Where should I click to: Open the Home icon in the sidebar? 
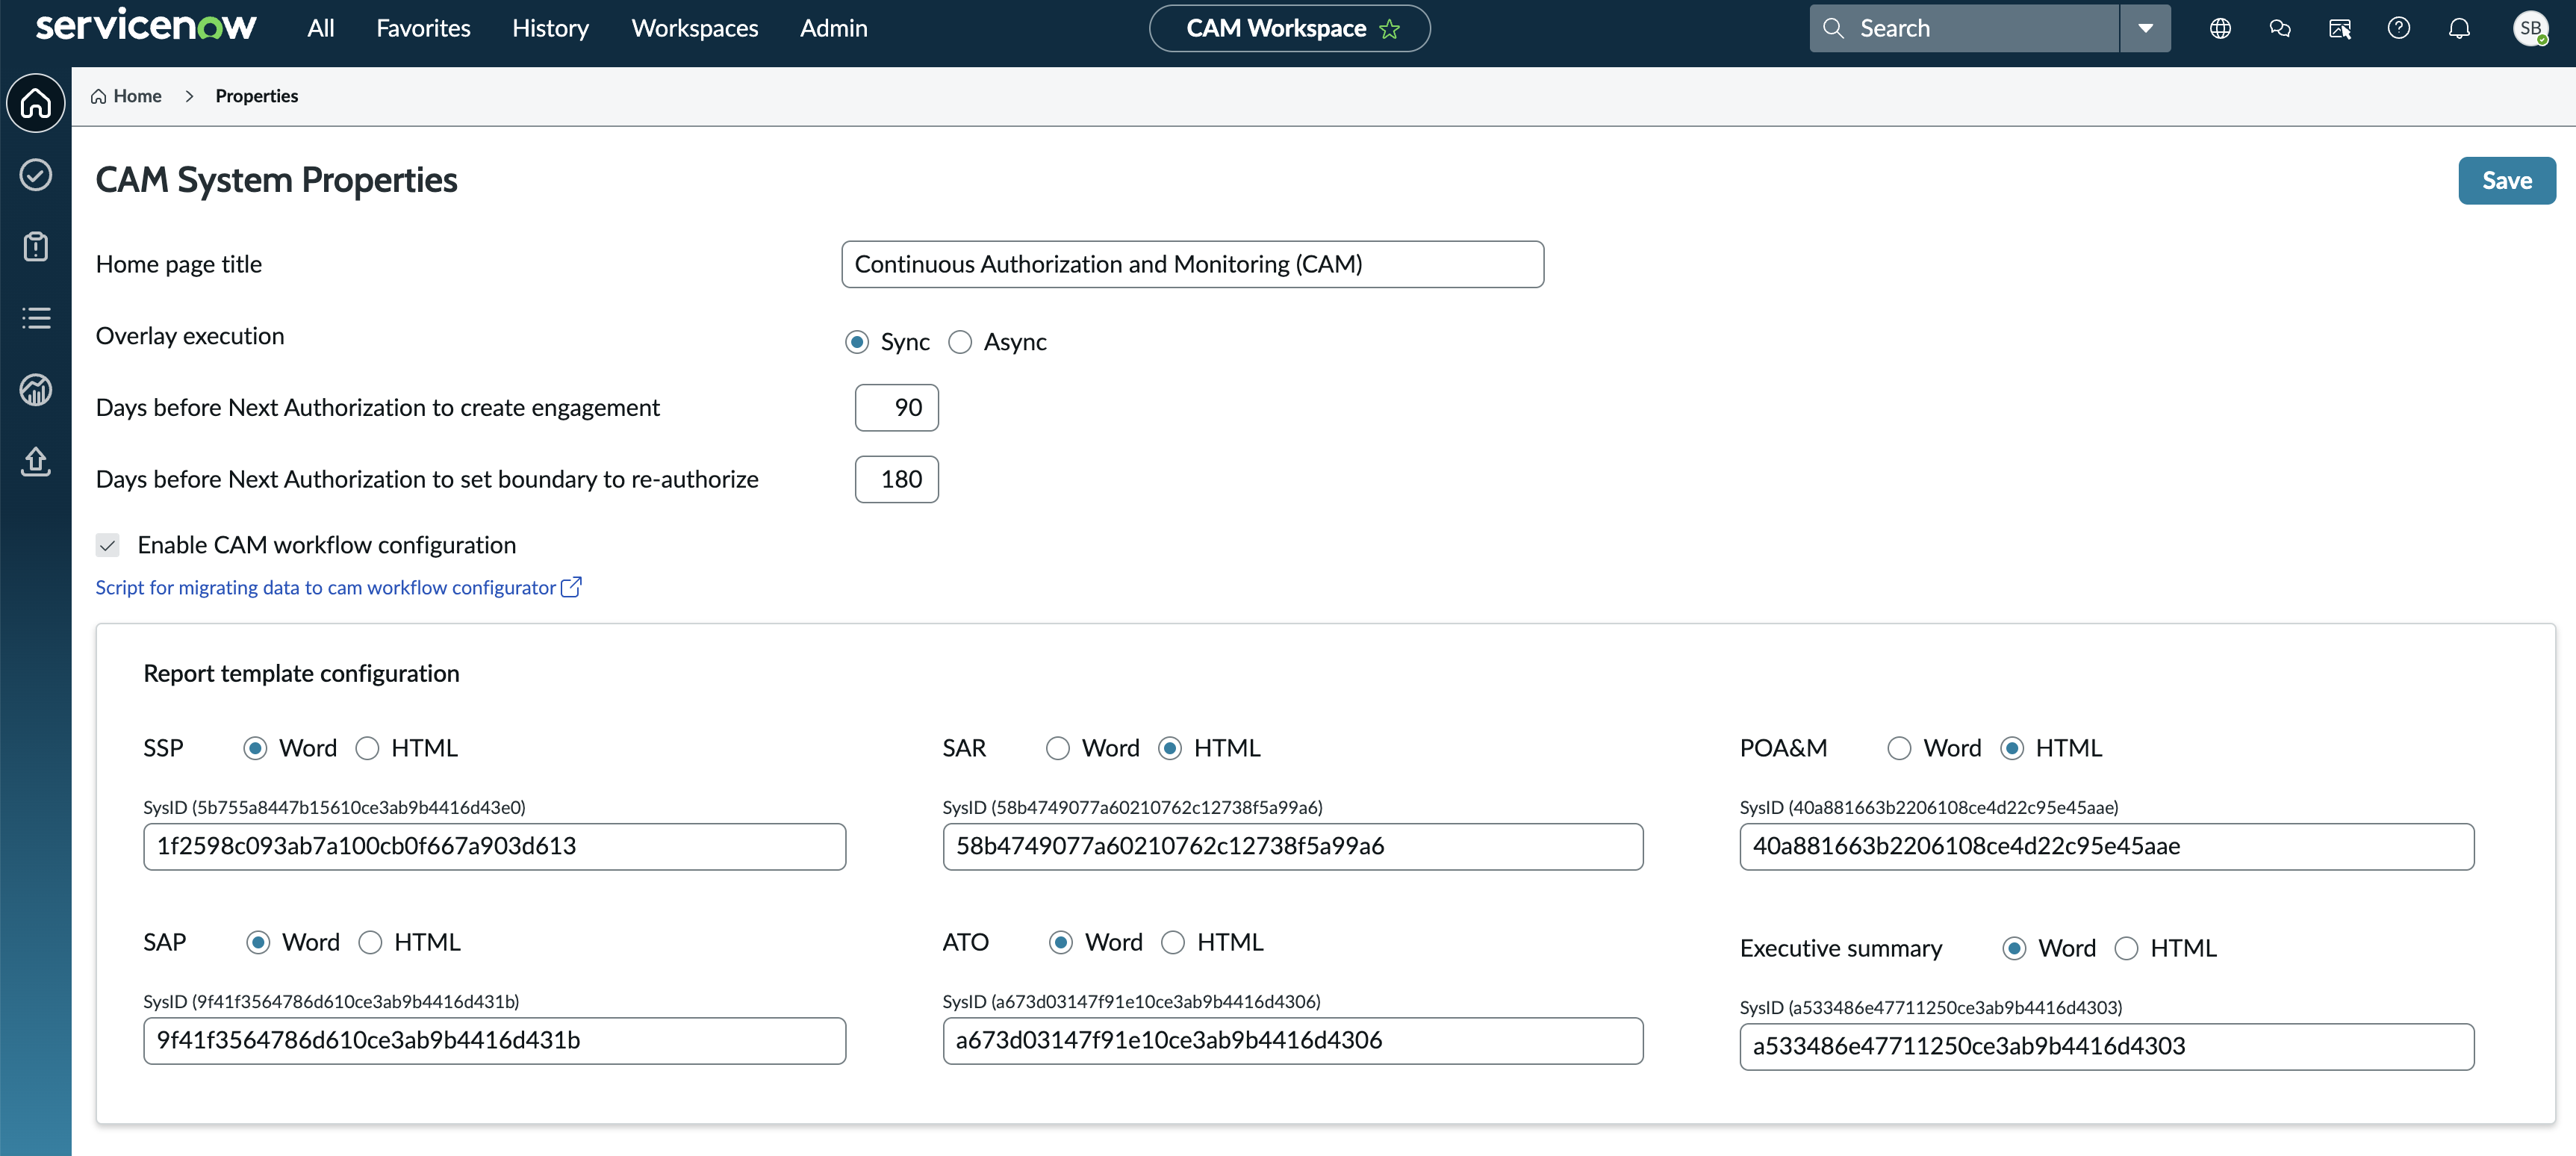(x=36, y=103)
